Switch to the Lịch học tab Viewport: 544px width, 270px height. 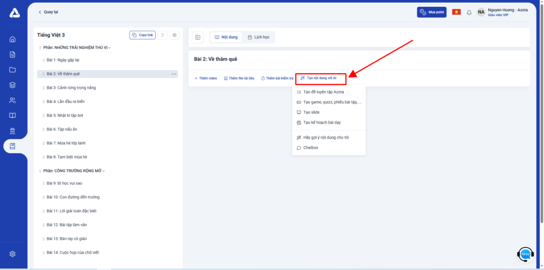coord(258,37)
